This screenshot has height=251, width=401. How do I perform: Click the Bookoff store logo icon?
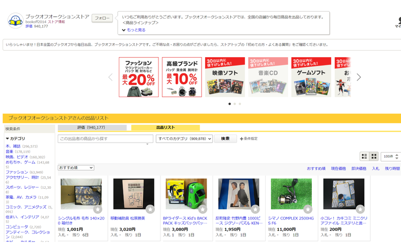click(x=16, y=21)
